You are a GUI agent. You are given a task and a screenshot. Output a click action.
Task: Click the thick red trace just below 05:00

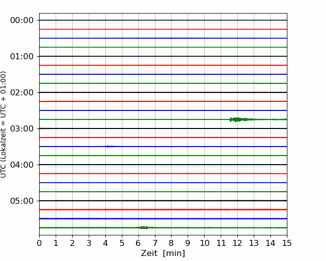point(163,209)
